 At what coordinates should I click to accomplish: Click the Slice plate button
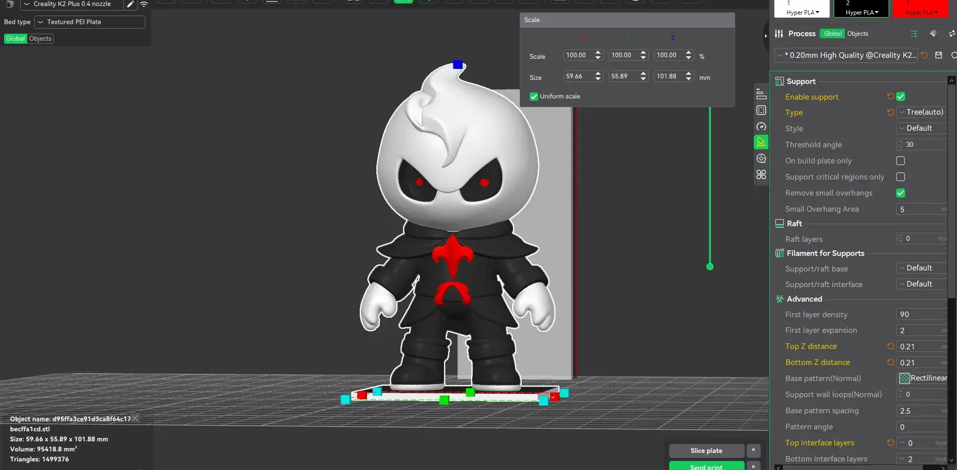[x=706, y=450]
